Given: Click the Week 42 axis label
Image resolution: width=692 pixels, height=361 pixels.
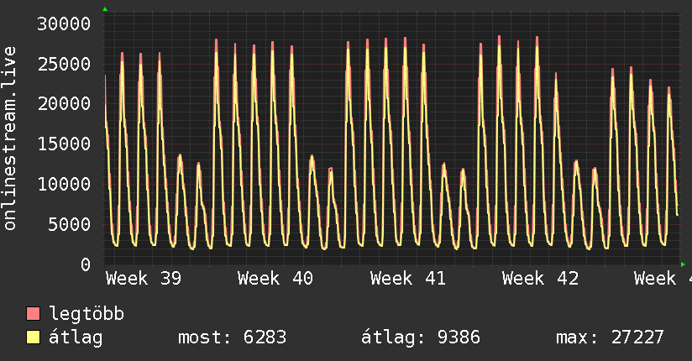Looking at the screenshot, I should [x=540, y=279].
